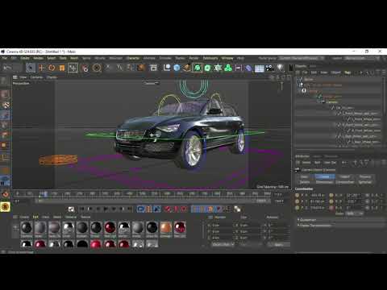Image resolution: width=387 pixels, height=290 pixels.
Task: Click the Model mode icon in left palette
Action: click(x=5, y=93)
